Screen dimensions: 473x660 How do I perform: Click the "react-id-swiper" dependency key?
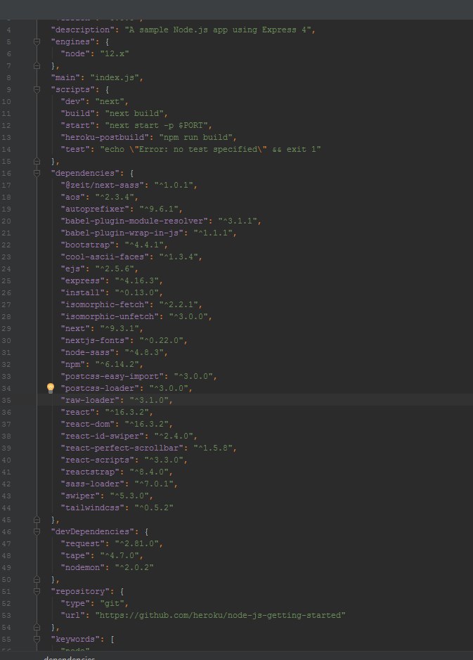[x=102, y=436]
